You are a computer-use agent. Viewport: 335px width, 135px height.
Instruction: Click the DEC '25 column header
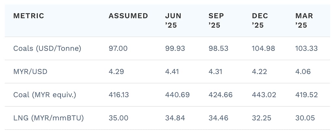(x=260, y=21)
